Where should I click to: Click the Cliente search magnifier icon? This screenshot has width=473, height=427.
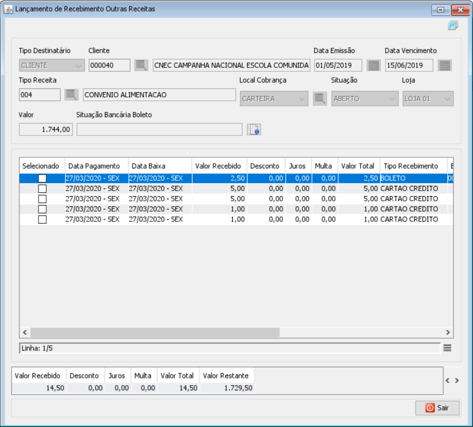coord(141,65)
